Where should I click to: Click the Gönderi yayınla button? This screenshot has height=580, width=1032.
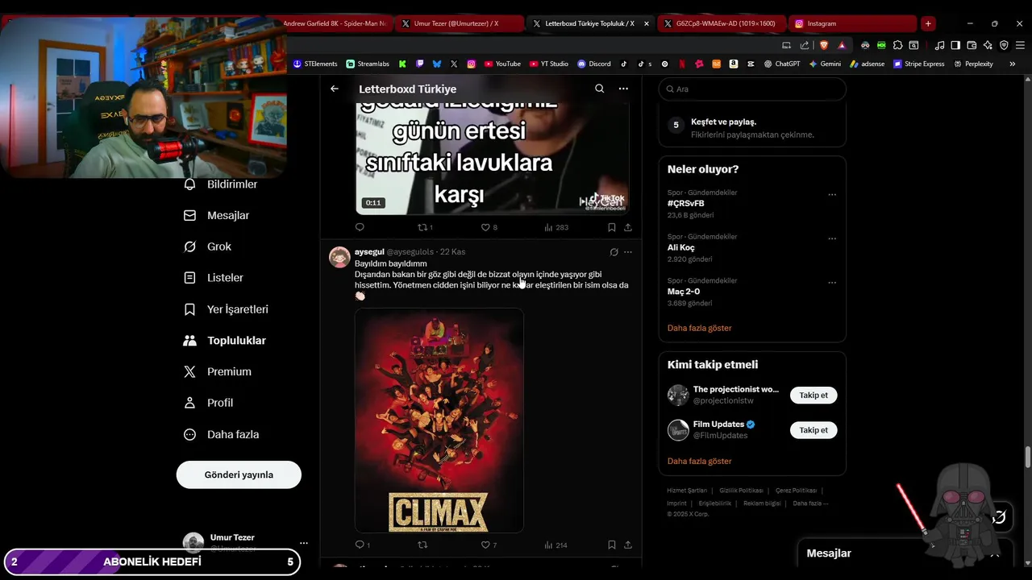point(239,474)
